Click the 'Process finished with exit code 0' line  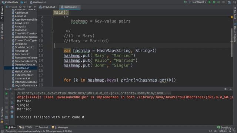50,117
